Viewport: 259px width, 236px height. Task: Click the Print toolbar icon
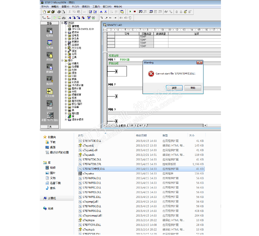pos(59,12)
